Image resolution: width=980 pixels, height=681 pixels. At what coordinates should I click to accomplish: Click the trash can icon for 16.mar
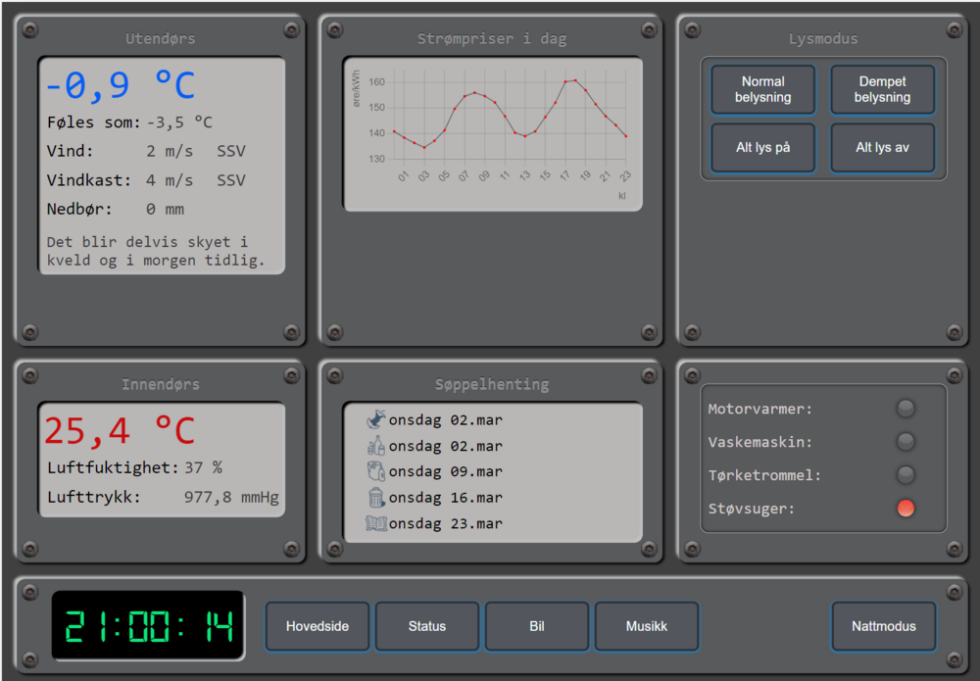376,498
